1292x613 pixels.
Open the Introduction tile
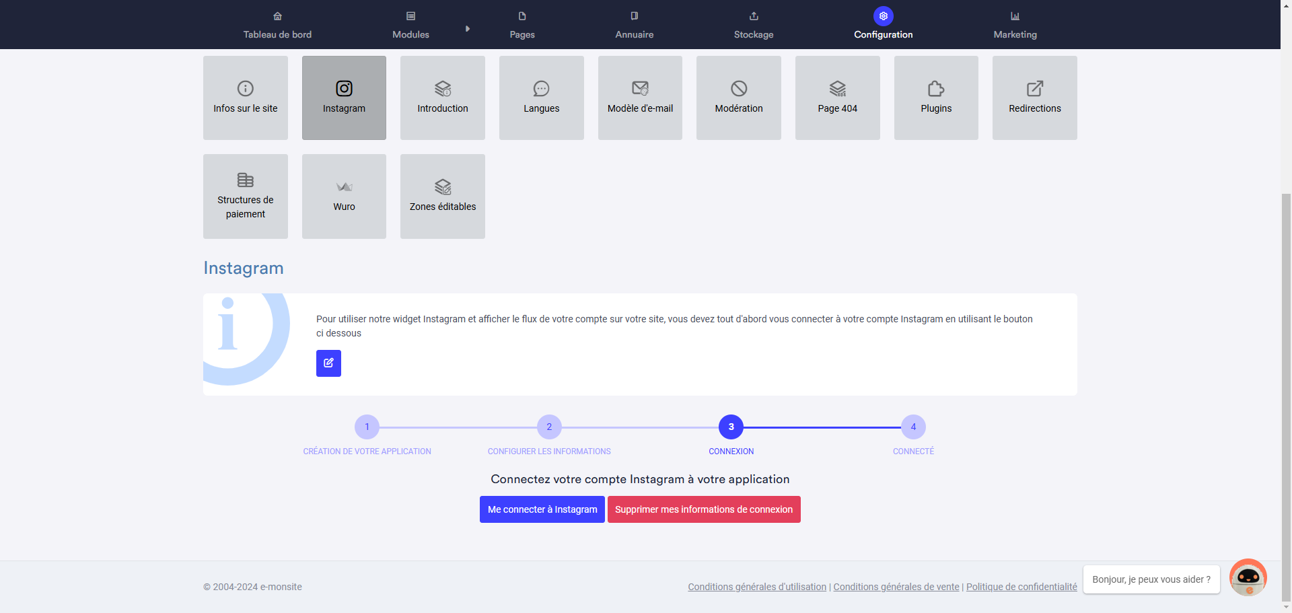(443, 98)
